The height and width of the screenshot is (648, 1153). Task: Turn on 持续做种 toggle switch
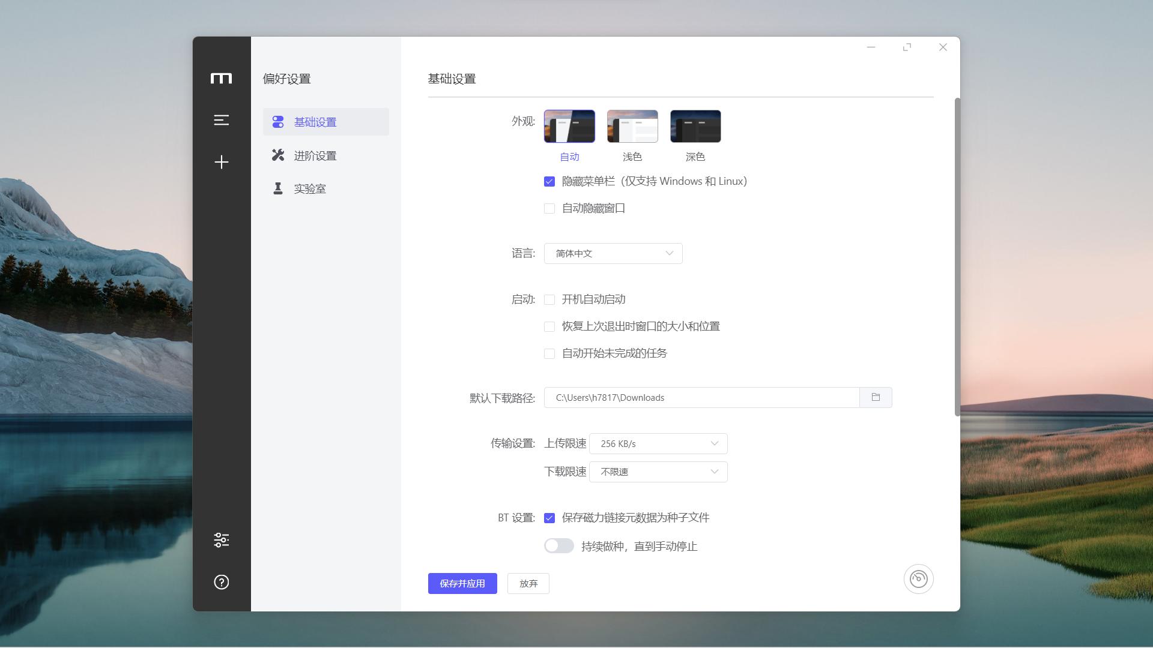[x=558, y=546]
